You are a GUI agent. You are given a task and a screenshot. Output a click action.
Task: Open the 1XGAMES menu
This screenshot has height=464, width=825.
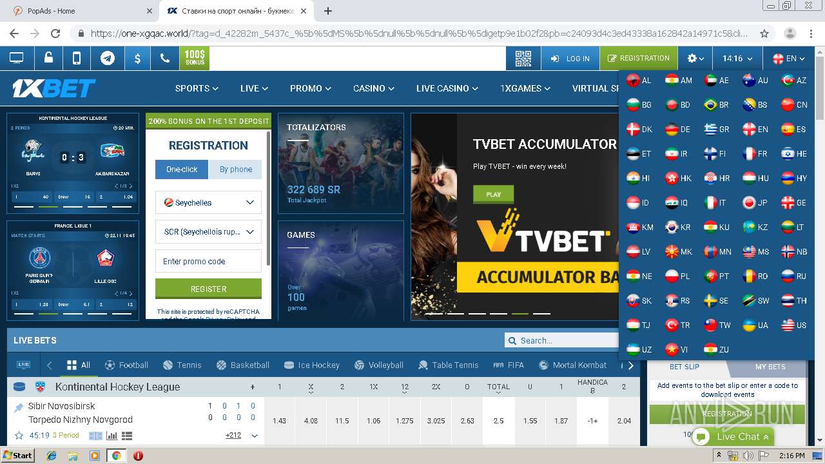(x=525, y=88)
